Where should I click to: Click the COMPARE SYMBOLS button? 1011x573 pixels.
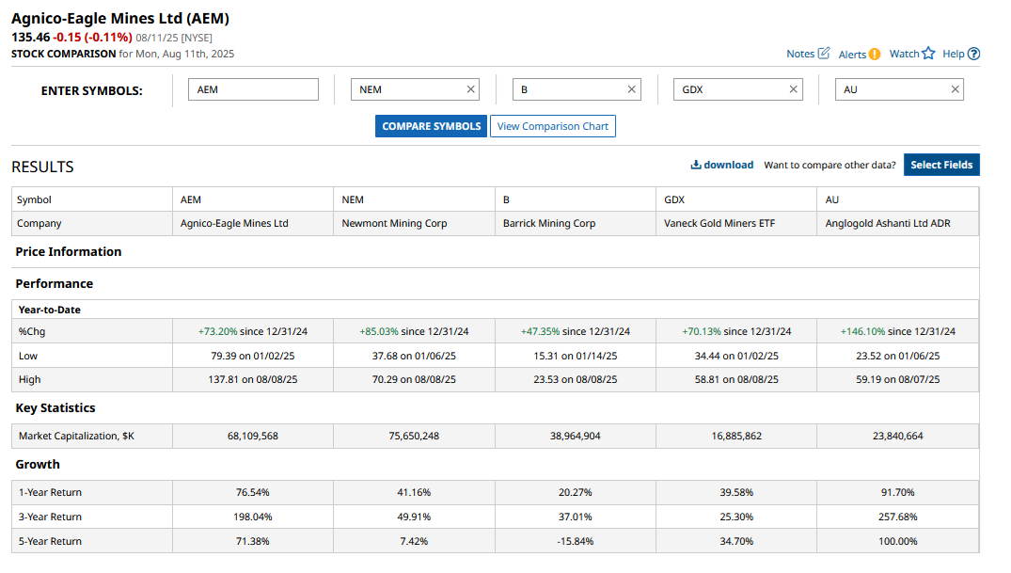tap(432, 126)
